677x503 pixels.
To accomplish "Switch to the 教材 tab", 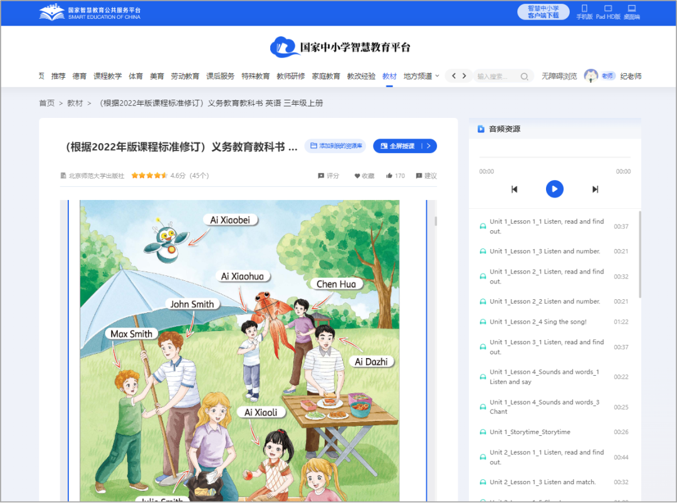I will (389, 75).
